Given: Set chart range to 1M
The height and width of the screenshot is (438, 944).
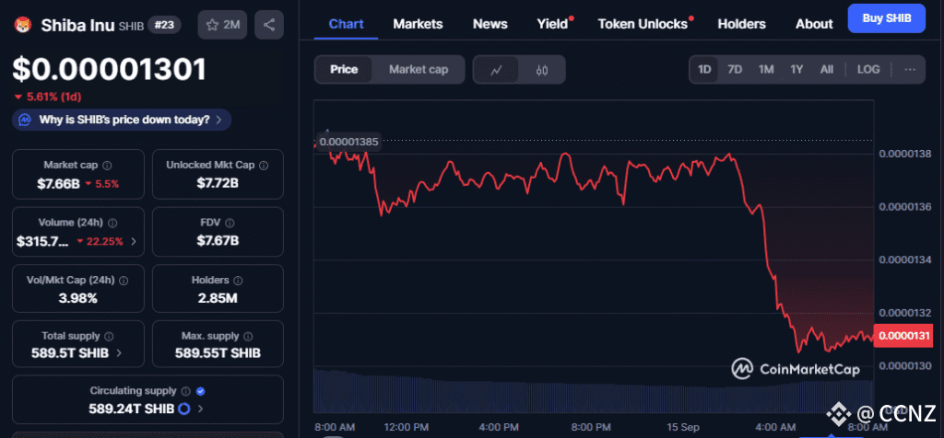Looking at the screenshot, I should (x=766, y=70).
